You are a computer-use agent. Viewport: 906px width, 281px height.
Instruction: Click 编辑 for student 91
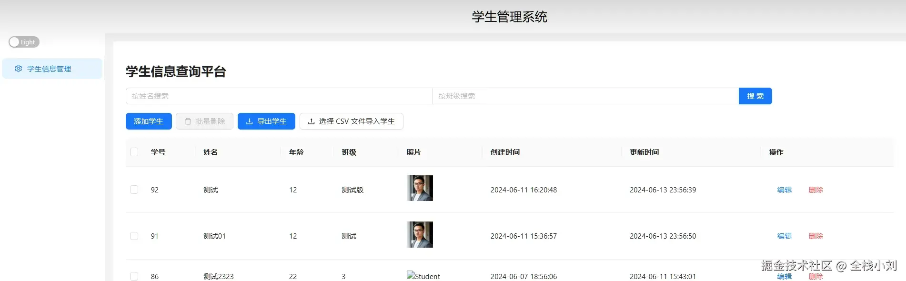(785, 236)
